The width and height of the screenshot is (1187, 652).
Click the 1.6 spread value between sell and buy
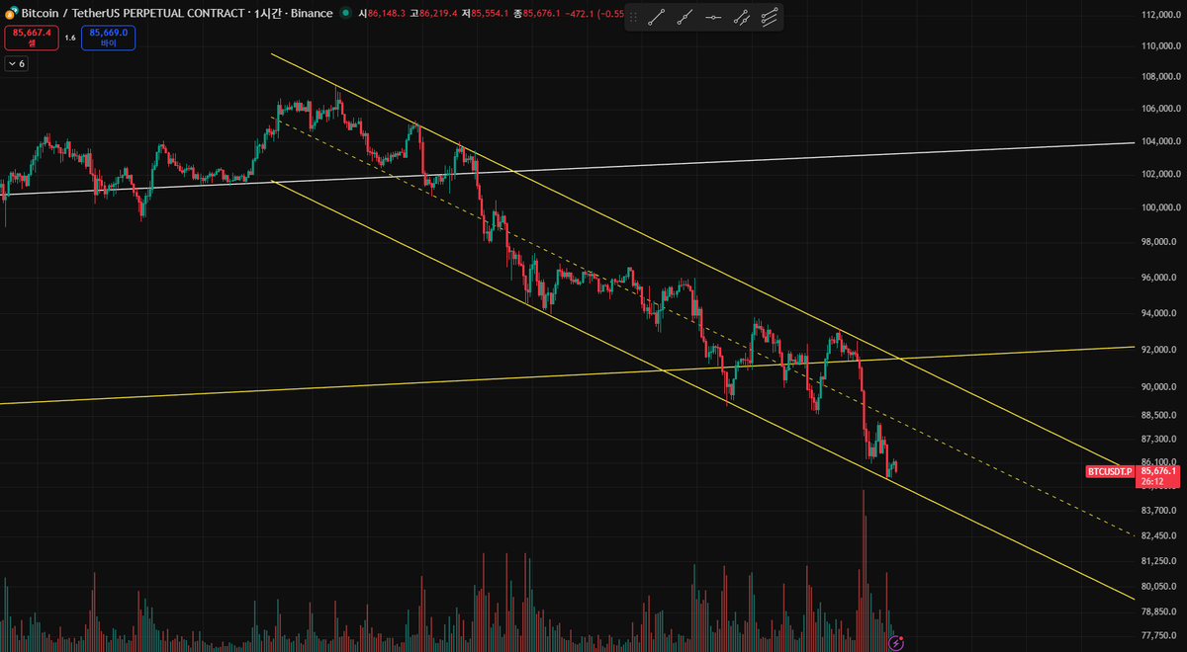click(70, 38)
